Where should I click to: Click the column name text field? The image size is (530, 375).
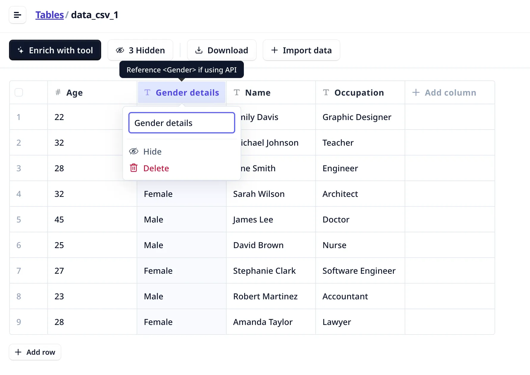point(182,123)
